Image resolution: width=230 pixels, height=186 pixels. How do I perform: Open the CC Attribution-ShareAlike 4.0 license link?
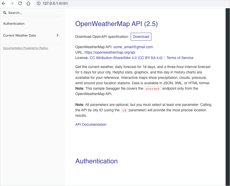click(126, 58)
